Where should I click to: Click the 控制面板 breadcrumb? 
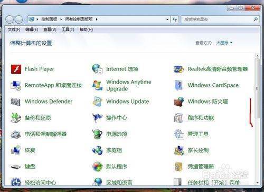pyautogui.click(x=49, y=19)
